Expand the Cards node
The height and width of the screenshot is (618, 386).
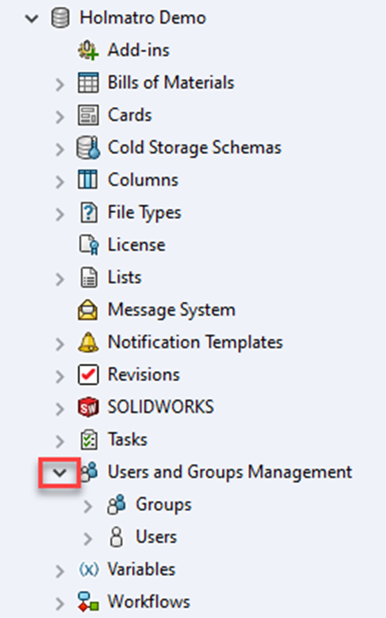[x=60, y=115]
